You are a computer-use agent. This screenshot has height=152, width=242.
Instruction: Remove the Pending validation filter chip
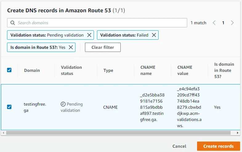point(89,35)
